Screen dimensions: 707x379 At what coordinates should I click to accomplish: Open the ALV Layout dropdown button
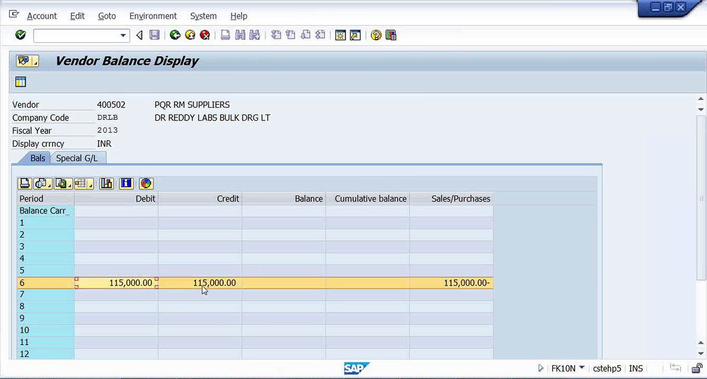[84, 183]
